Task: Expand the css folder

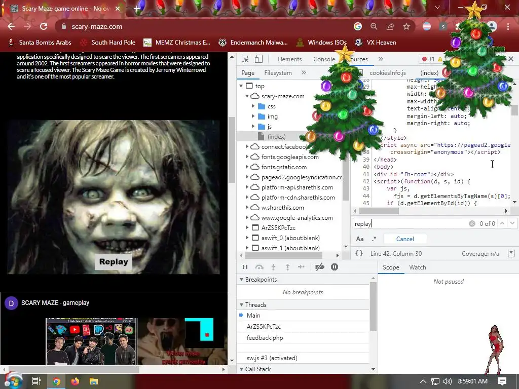Action: 253,106
